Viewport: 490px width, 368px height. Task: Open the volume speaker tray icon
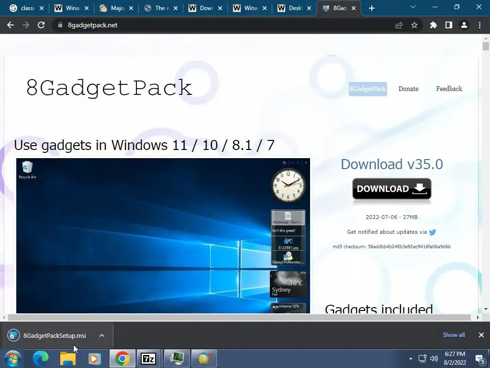[434, 358]
